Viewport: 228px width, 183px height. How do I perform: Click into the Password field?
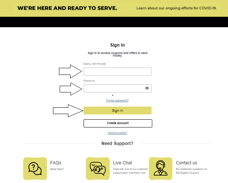118,88
